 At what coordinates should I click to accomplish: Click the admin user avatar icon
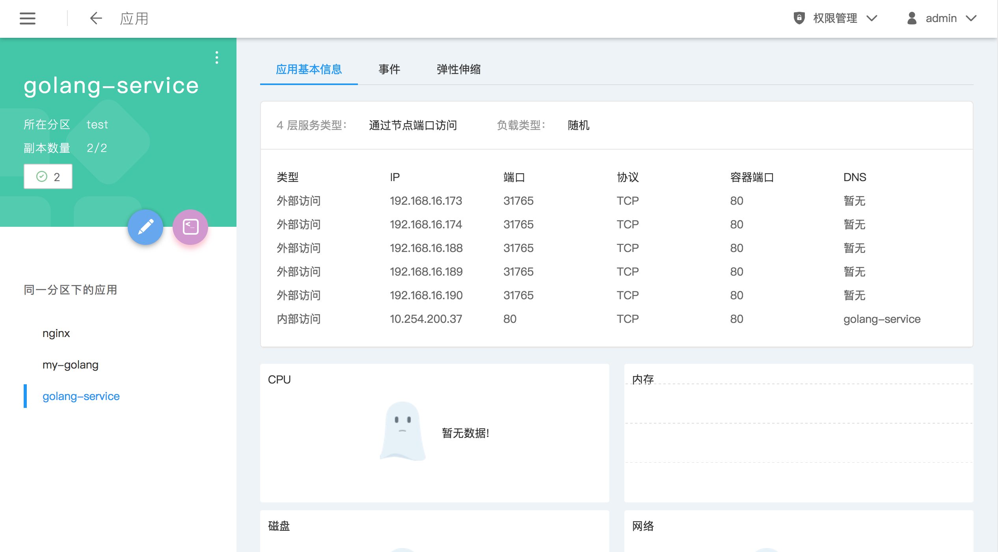click(912, 18)
